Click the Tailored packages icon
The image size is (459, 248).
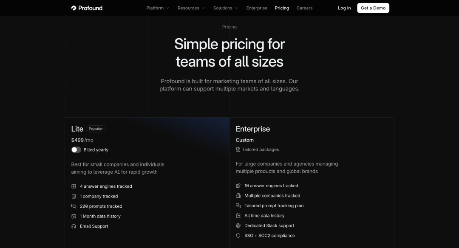(238, 149)
